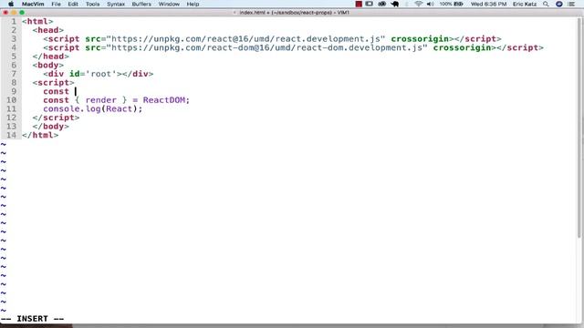The height and width of the screenshot is (328, 584).
Task: Open the clock showing Wed 6:36 PM
Action: coord(489,4)
